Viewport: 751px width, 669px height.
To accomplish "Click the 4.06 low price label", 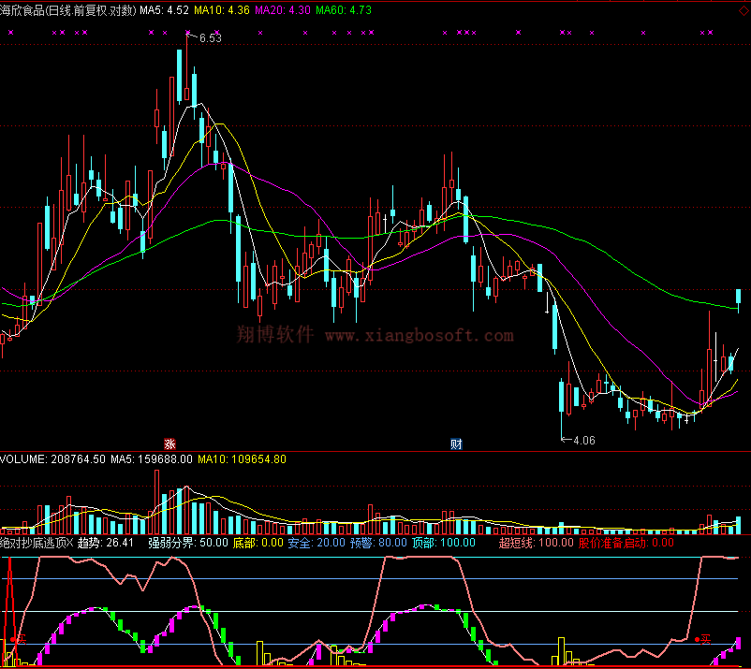I will click(x=583, y=441).
